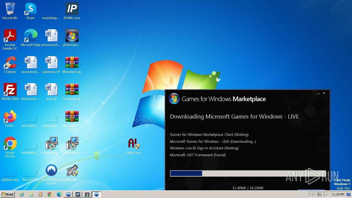This screenshot has height=198, width=352.
Task: Select the electricpost... Word document
Action: pos(31,92)
